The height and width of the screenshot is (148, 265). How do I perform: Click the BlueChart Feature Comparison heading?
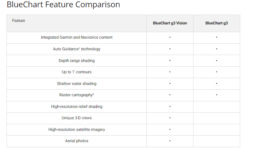[63, 5]
